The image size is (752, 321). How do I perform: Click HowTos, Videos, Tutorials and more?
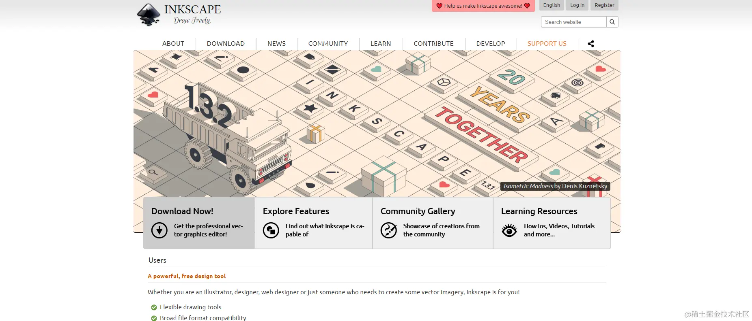[x=559, y=230]
